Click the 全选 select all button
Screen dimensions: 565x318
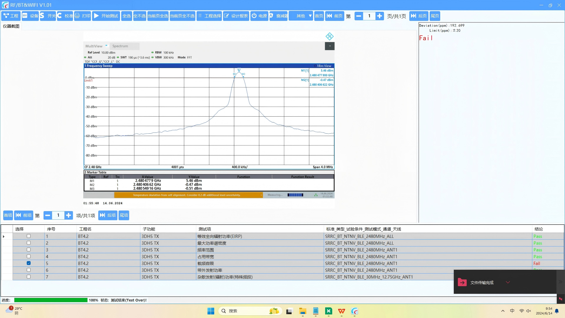click(127, 16)
